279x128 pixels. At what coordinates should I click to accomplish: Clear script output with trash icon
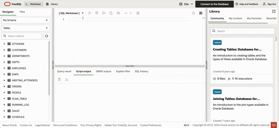pos(59,79)
